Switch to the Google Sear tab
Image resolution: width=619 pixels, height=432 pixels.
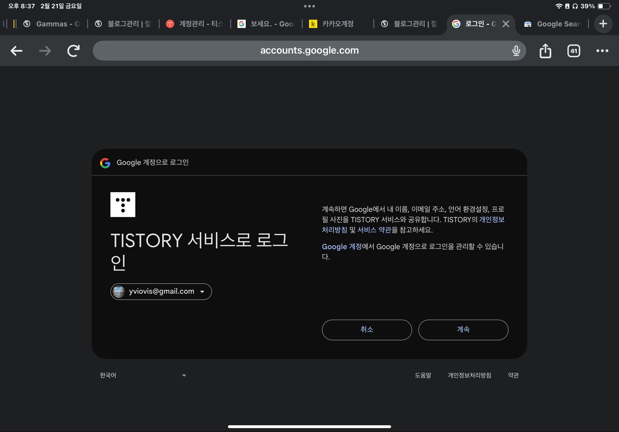click(x=553, y=24)
